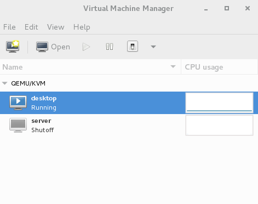Image resolution: width=258 pixels, height=204 pixels.
Task: Create a new virtual machine icon
Action: (13, 47)
